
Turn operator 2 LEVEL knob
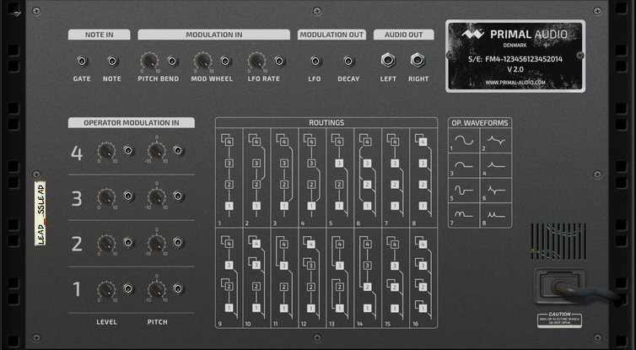106,243
